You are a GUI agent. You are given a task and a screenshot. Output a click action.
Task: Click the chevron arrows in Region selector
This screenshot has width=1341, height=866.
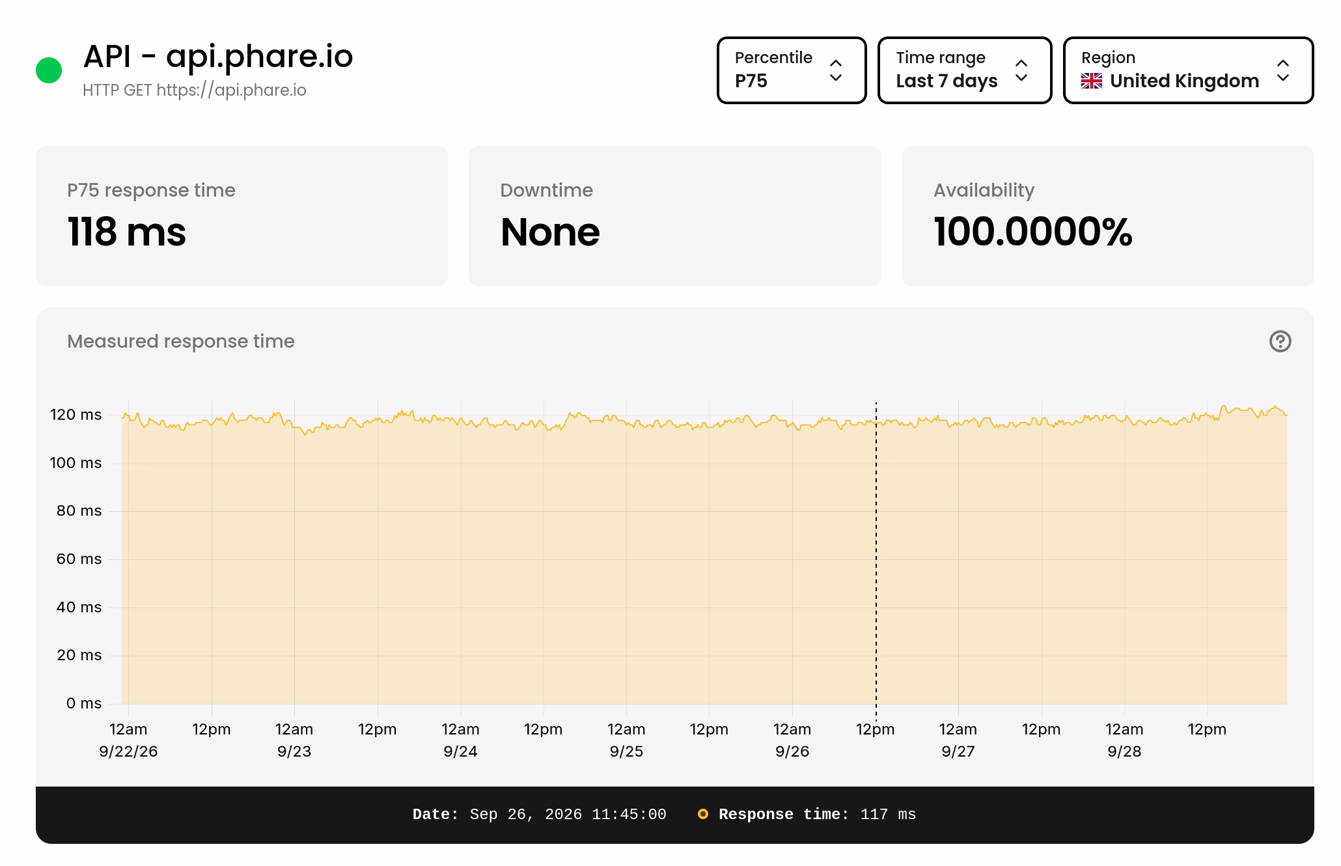pos(1283,70)
